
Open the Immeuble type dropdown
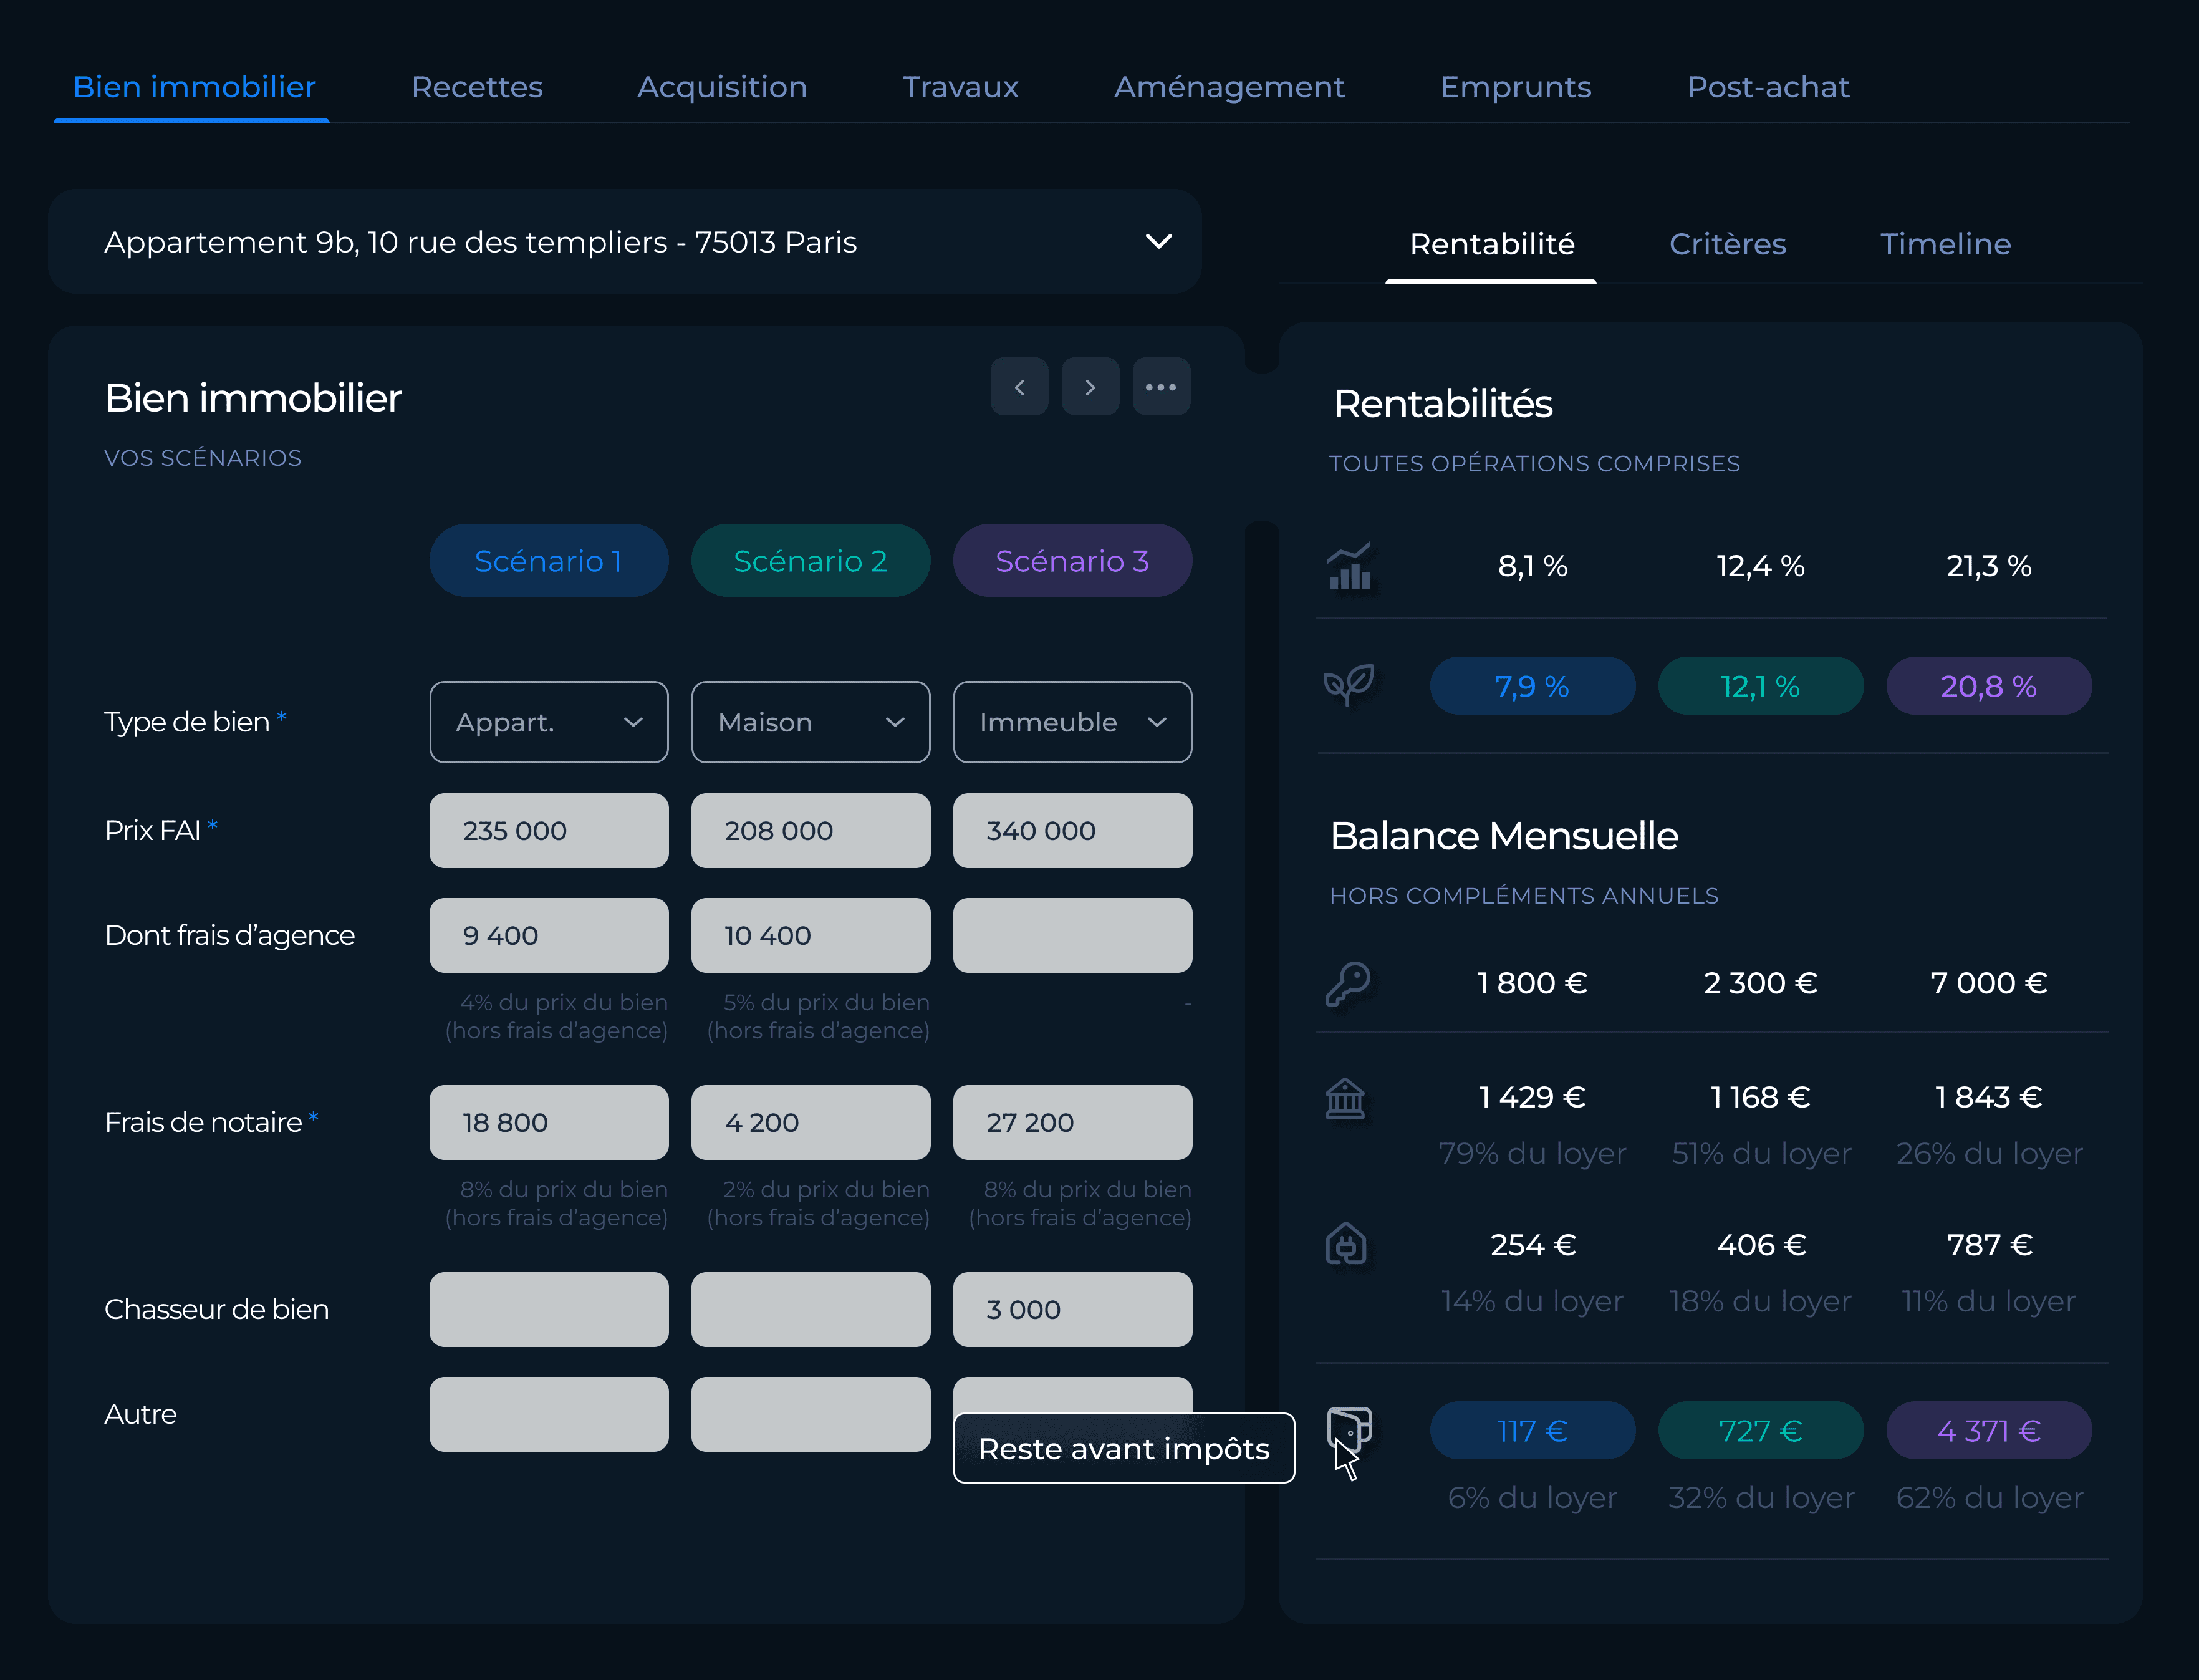(1072, 722)
